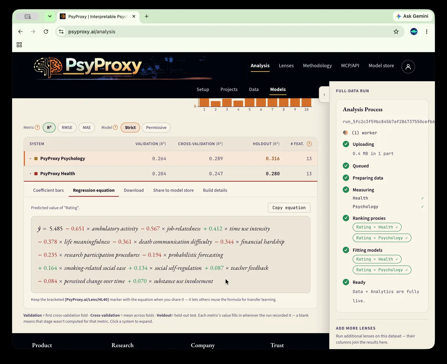Click the Ready green check icon
Image resolution: width=447 pixels, height=364 pixels.
[346, 282]
